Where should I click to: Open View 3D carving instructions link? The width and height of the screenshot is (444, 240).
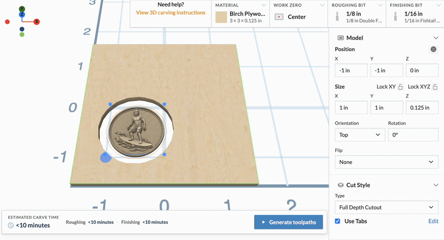tap(170, 13)
